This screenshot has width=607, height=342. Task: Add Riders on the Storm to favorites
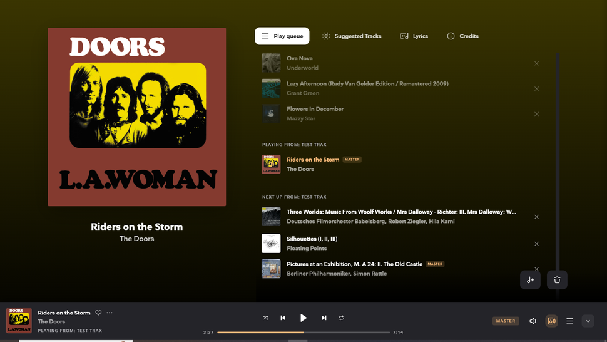(x=98, y=313)
